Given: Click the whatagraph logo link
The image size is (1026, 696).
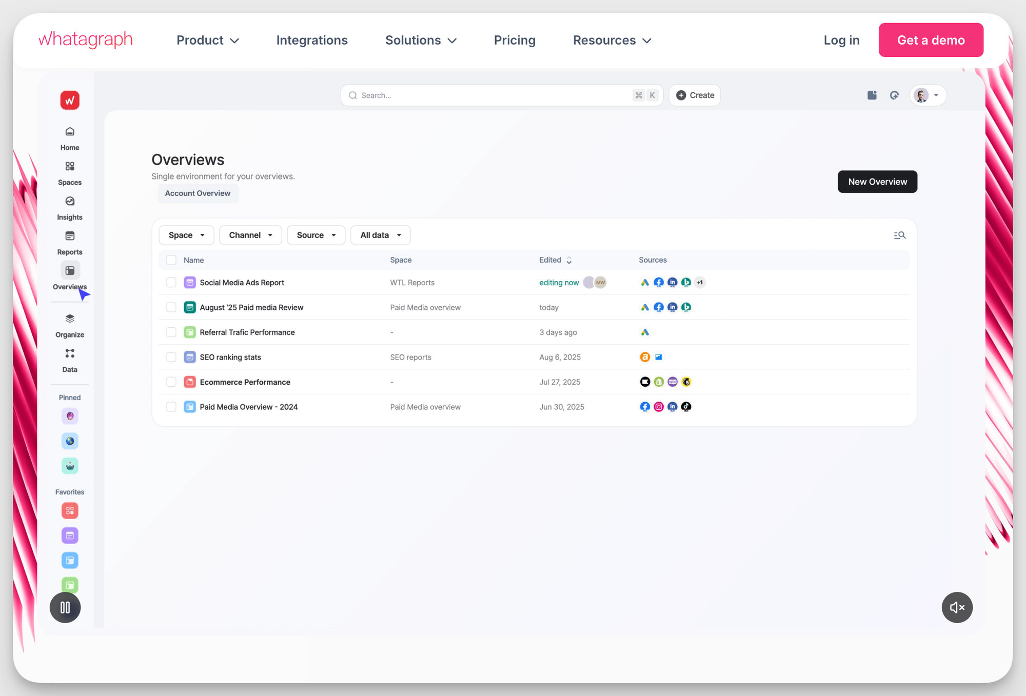Looking at the screenshot, I should click(x=86, y=39).
